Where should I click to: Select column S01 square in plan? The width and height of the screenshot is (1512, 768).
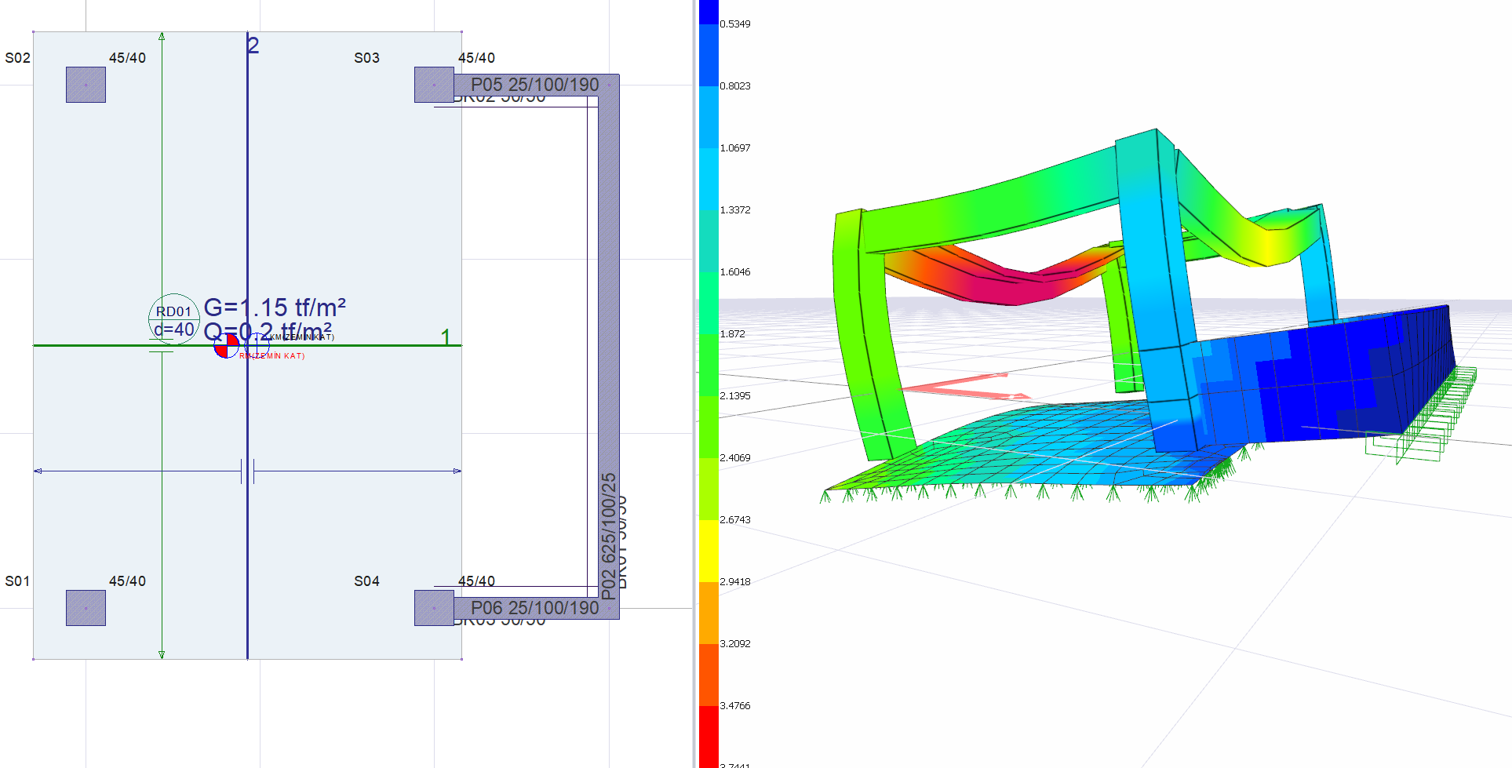pos(86,608)
